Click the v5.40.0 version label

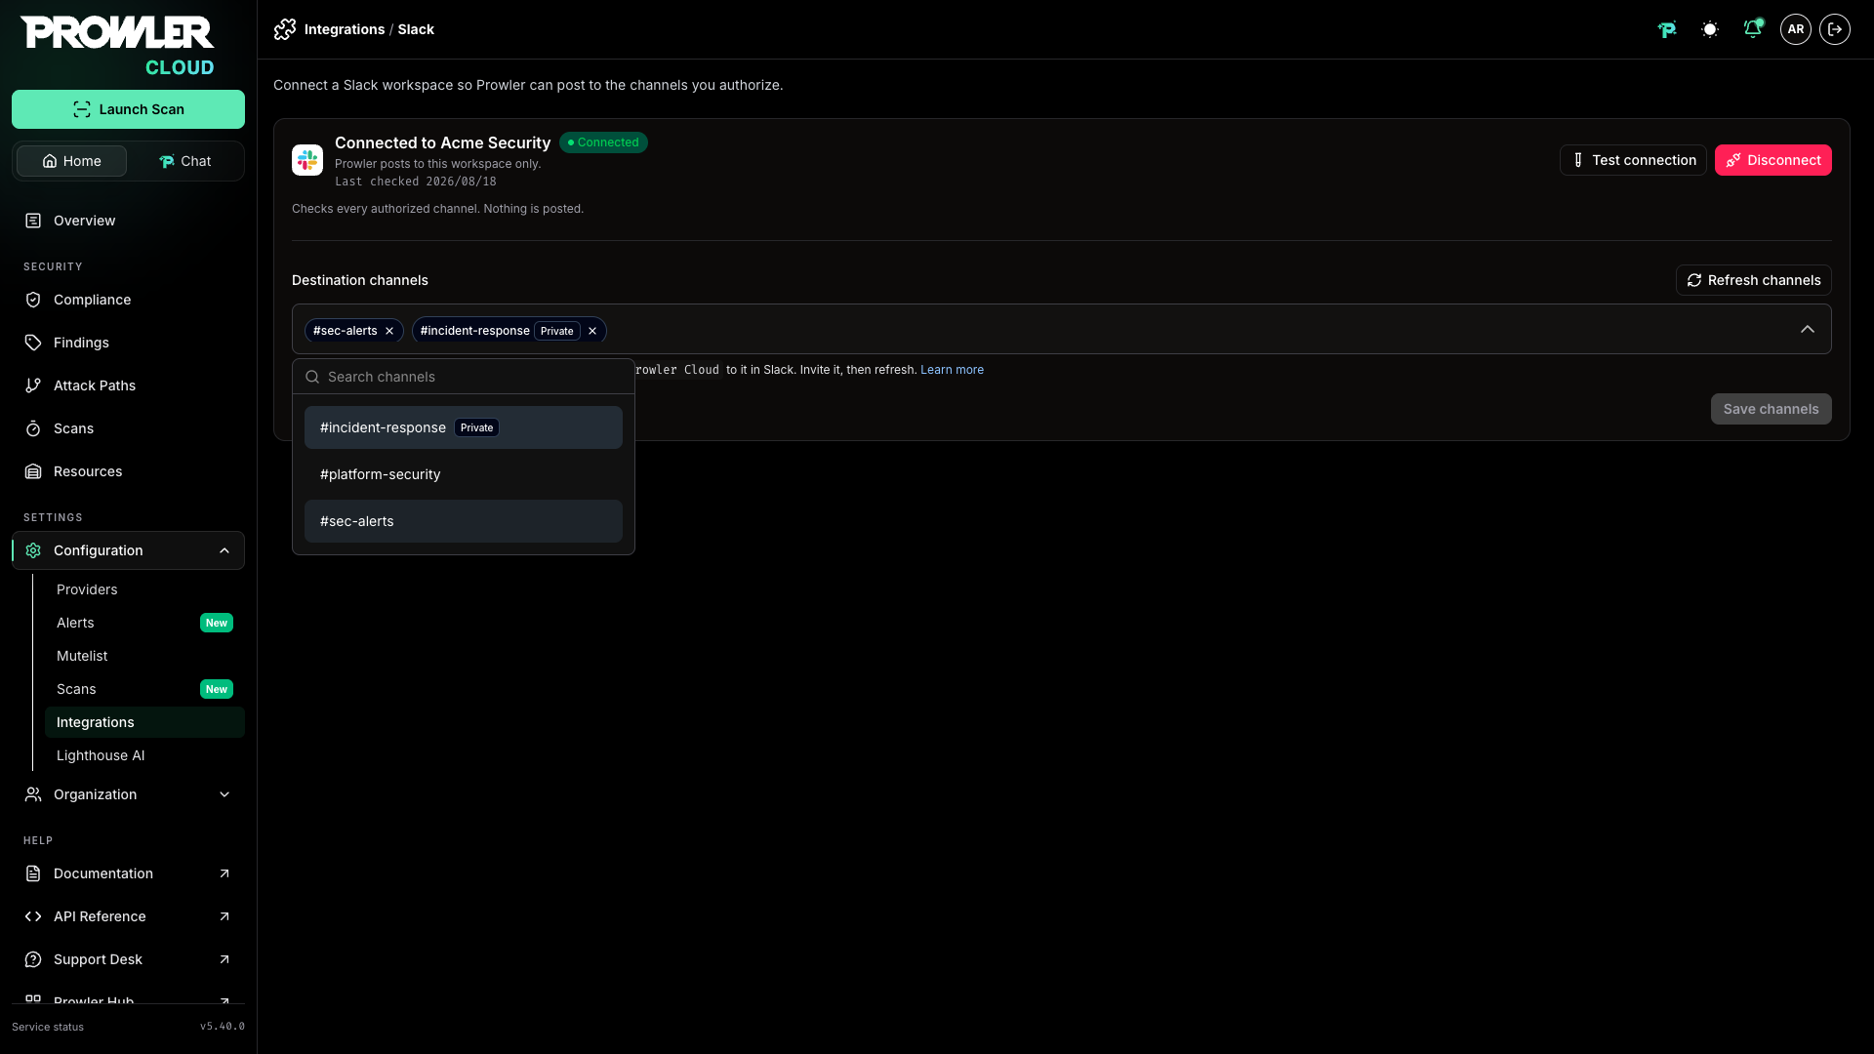coord(223,1027)
